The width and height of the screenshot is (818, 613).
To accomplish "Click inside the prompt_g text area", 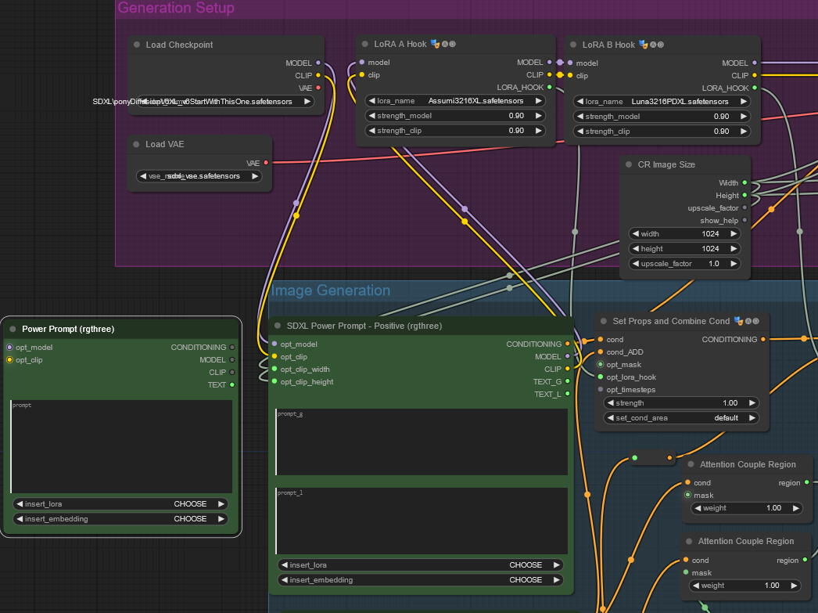I will coord(421,442).
